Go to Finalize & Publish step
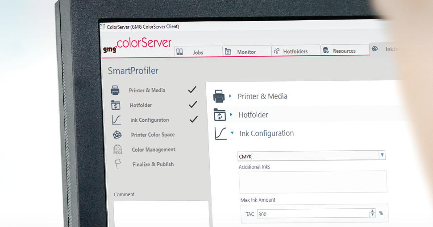Viewport: 433px width, 227px height. (153, 165)
